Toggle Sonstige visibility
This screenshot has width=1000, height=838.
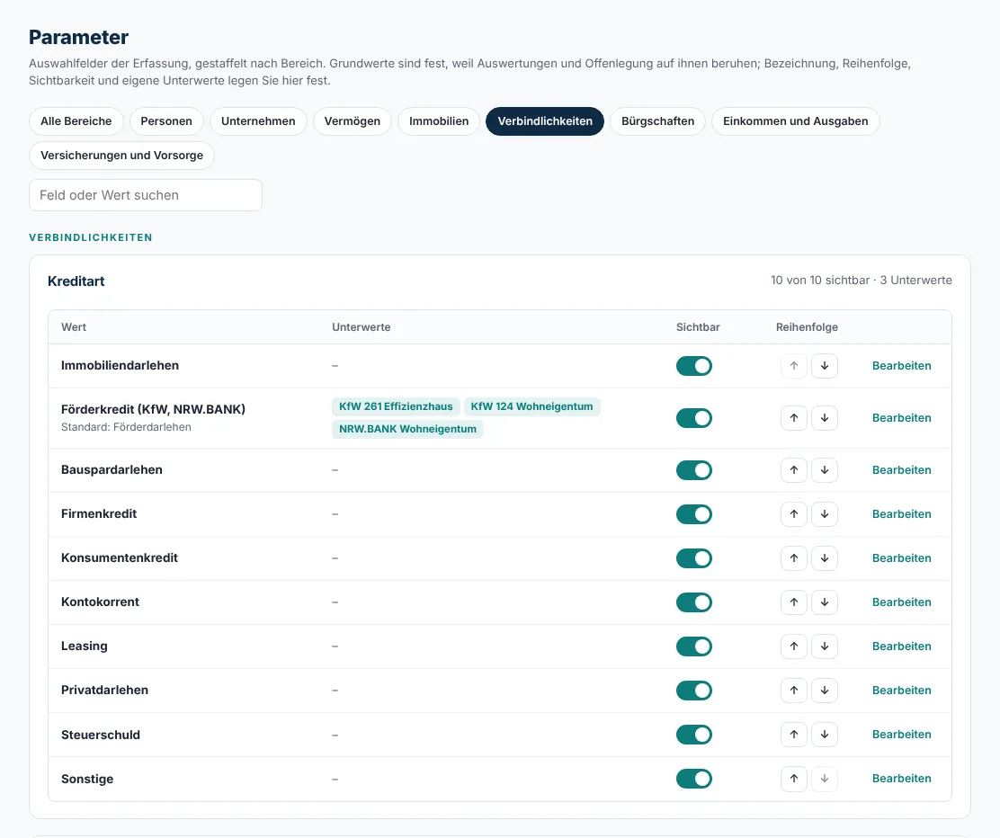pos(694,779)
